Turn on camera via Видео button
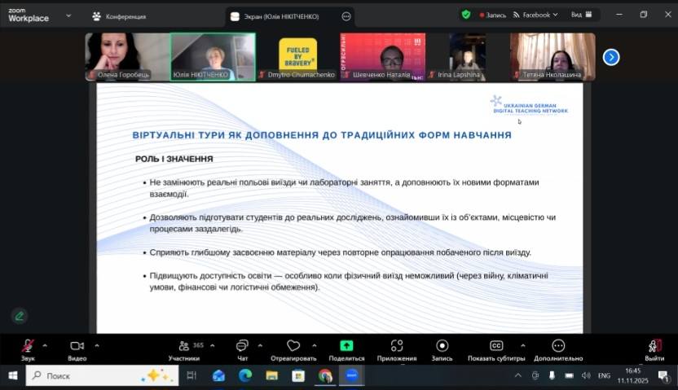 click(x=77, y=346)
